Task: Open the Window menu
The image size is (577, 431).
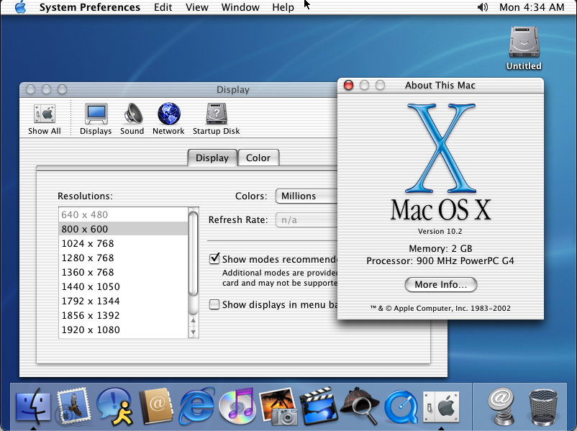Action: 240,7
